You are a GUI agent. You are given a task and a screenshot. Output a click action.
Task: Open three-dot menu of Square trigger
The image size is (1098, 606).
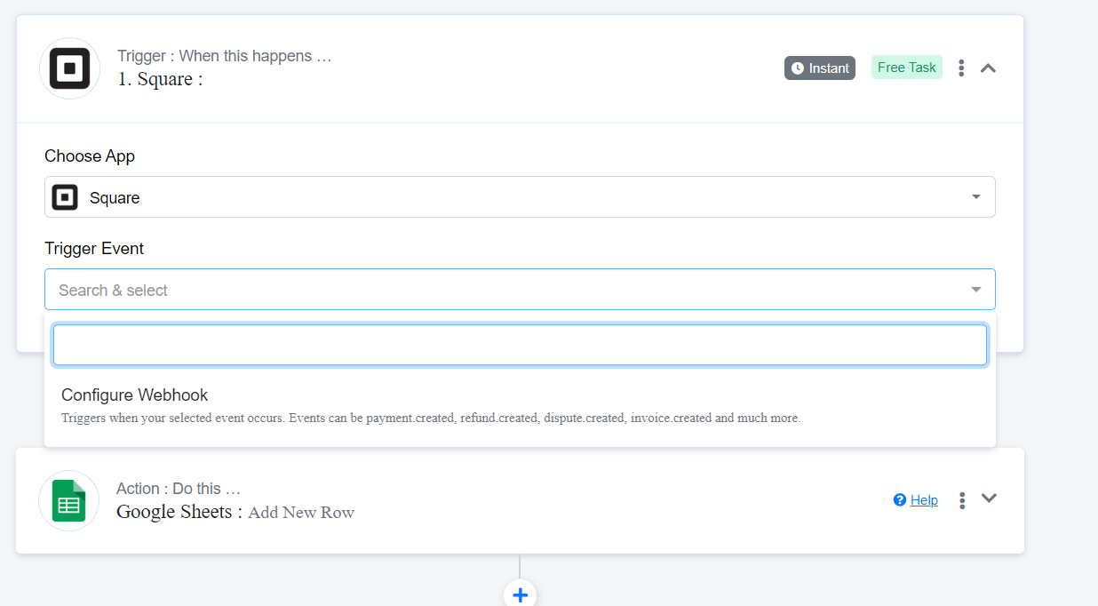pyautogui.click(x=961, y=68)
